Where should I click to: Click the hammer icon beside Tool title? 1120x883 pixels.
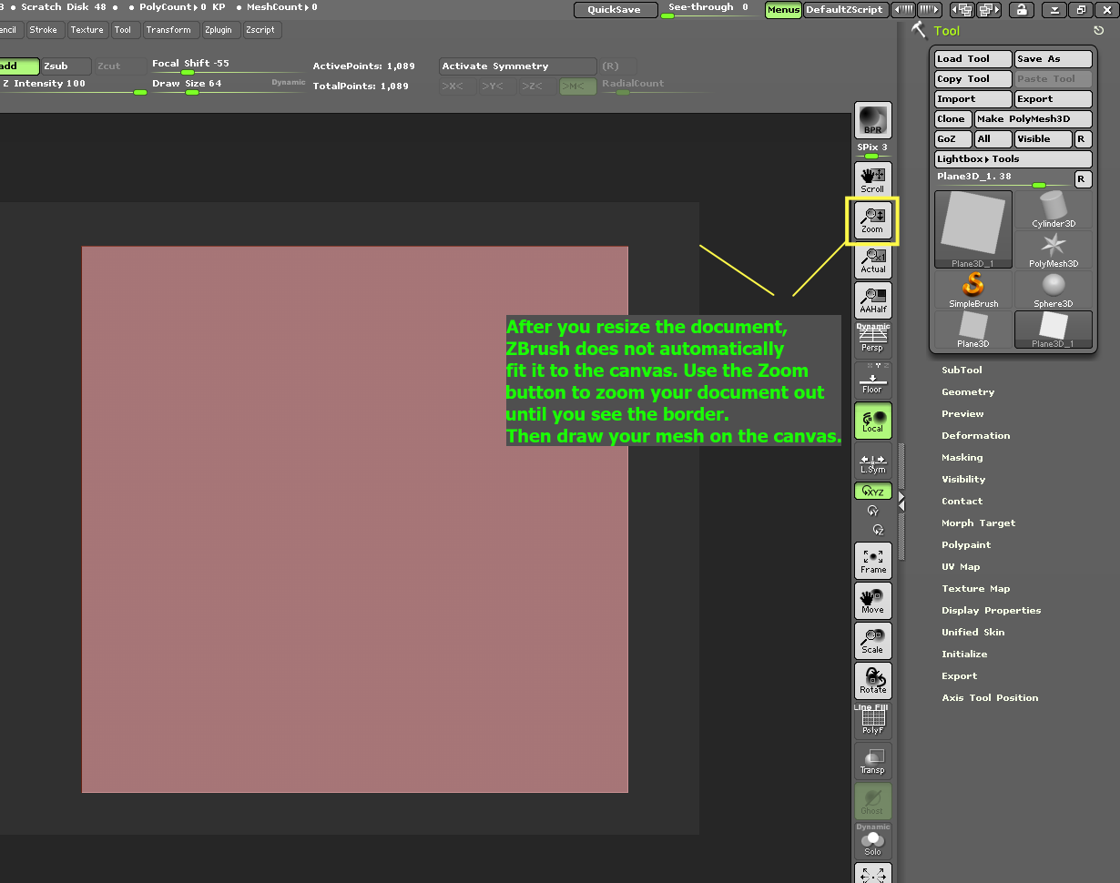point(919,30)
